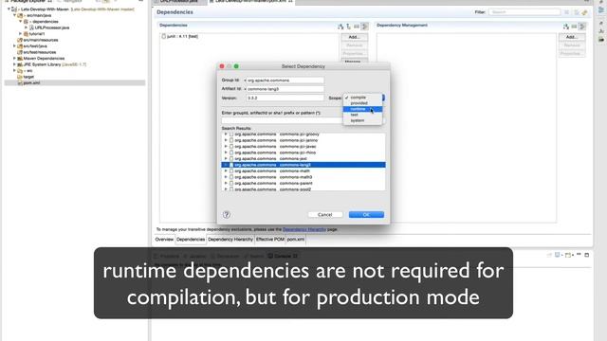Click the rightmost icon in the Dependency Management toolbar

pos(582,27)
